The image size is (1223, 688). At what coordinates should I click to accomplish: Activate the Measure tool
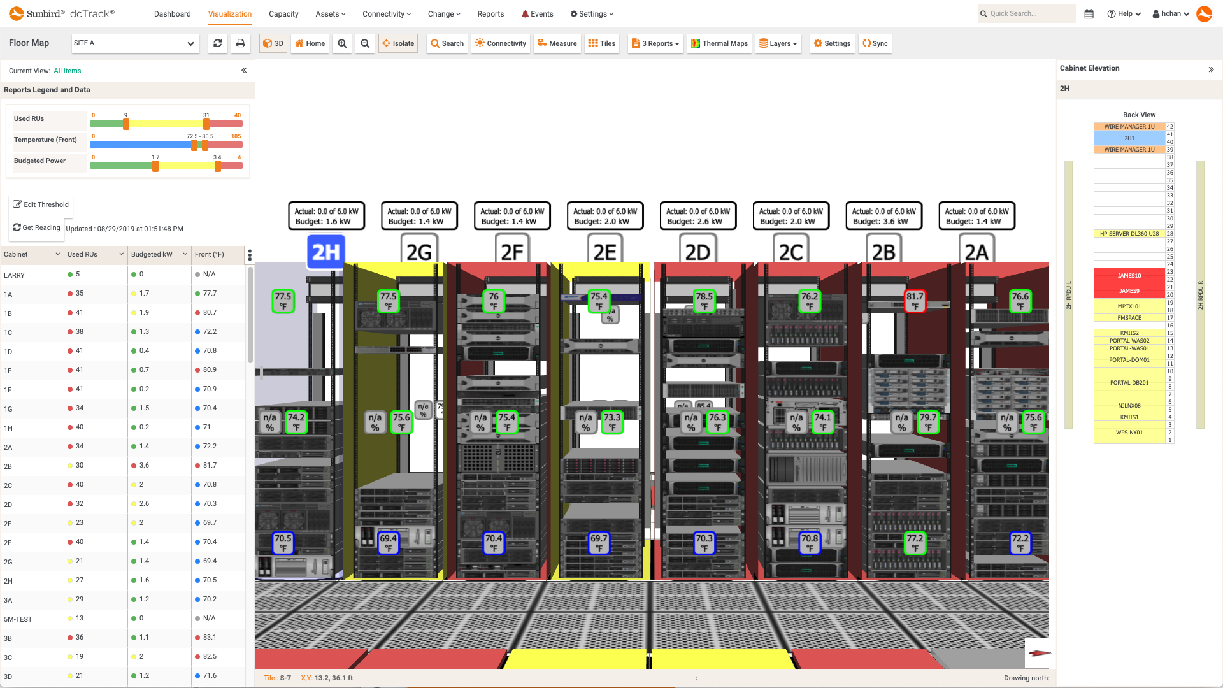[x=557, y=43]
